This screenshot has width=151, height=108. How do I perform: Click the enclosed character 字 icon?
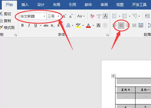coord(105,25)
